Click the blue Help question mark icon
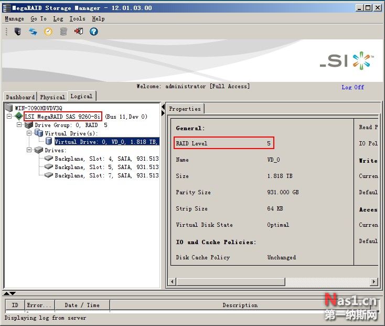The height and width of the screenshot is (326, 385). pyautogui.click(x=94, y=31)
